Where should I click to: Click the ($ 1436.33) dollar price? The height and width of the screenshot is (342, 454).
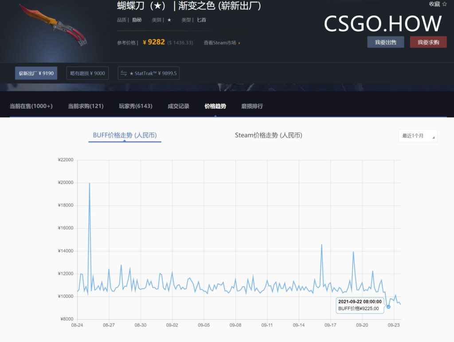coord(180,43)
